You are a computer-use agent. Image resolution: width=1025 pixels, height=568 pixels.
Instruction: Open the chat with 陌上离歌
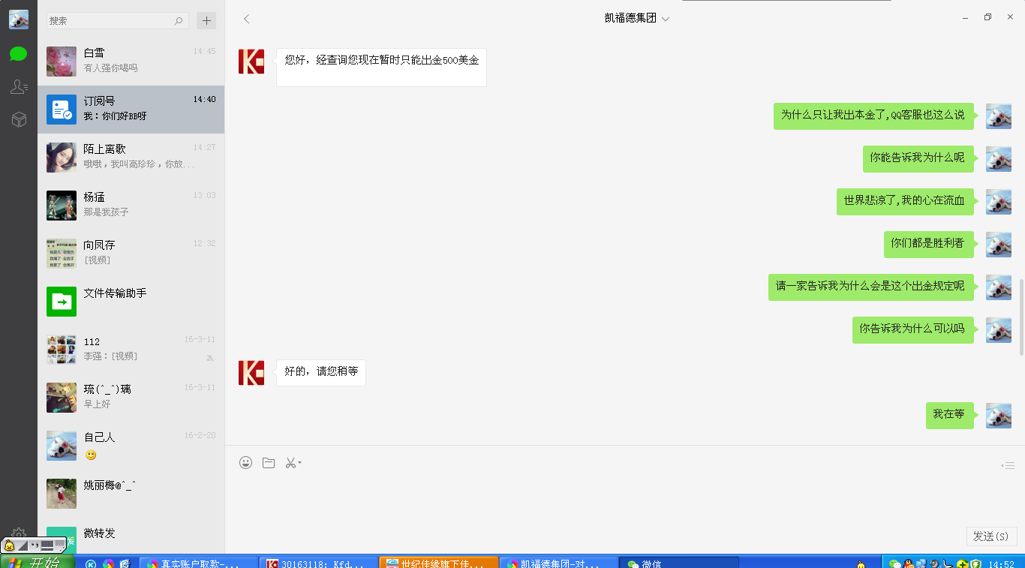pos(131,158)
